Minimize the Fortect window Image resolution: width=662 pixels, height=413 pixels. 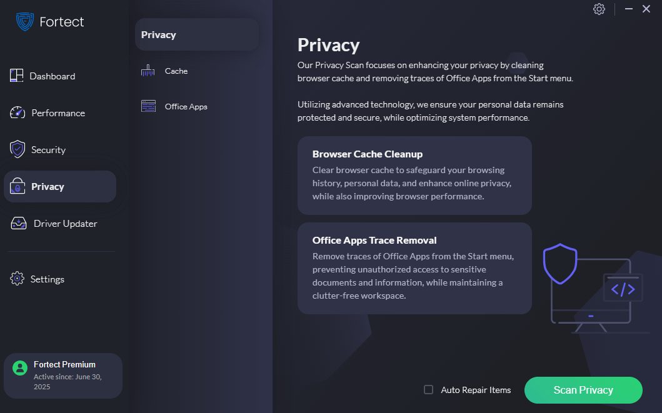[x=628, y=9]
